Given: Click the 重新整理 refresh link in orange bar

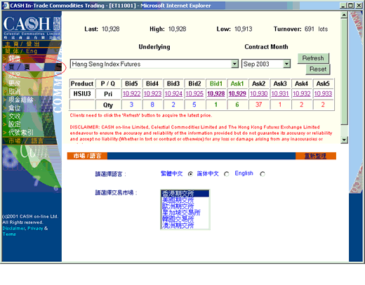Looking at the screenshot, I should (315, 156).
